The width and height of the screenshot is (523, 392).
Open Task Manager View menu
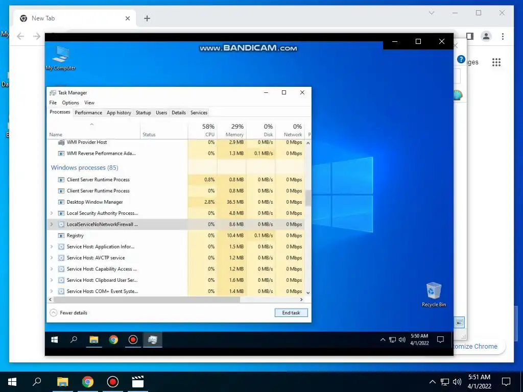tap(89, 103)
